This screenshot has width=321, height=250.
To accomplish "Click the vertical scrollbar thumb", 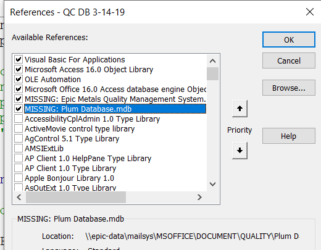I will tap(212, 73).
